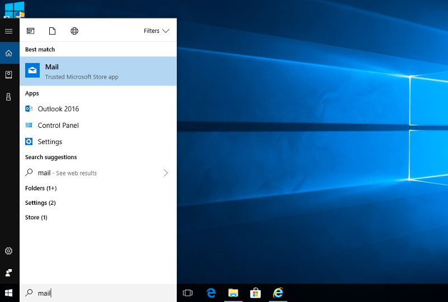Launch Microsoft Edge from the taskbar
Screen dimensions: 448x302
click(211, 293)
